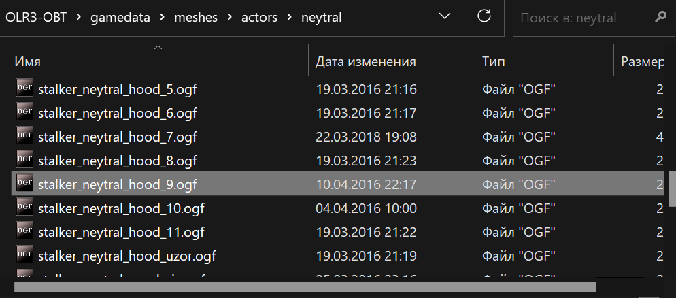
Task: Click OGF icon of stalker_neytral_hood_8.ogf
Action: click(x=24, y=160)
